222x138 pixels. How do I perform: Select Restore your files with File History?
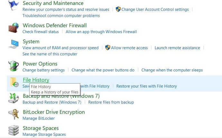pos(146,86)
